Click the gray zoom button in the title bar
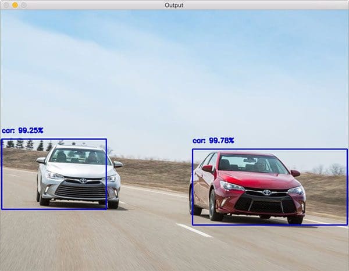 (24, 5)
